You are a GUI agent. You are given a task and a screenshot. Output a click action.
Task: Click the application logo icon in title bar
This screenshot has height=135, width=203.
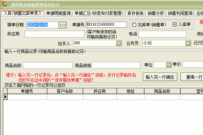5,4
